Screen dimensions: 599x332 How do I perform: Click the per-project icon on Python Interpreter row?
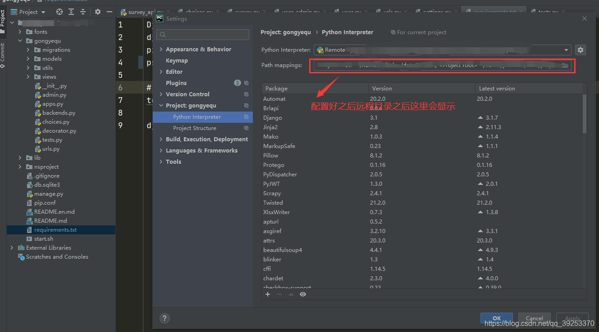tap(246, 117)
